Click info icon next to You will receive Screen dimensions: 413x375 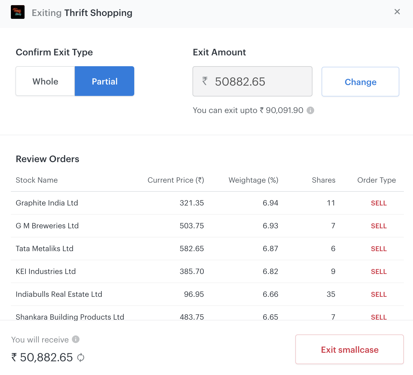point(76,339)
